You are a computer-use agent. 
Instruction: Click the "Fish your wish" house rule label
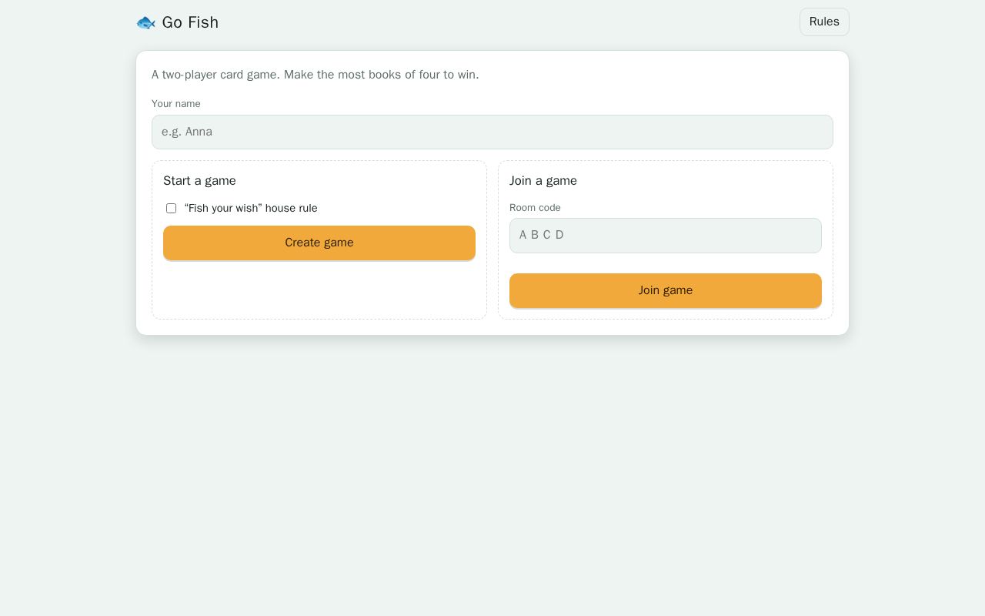251,209
